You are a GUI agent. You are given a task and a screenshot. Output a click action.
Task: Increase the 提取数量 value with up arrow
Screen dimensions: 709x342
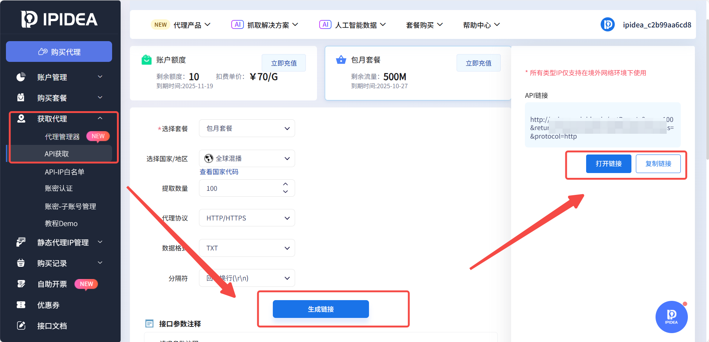285,184
